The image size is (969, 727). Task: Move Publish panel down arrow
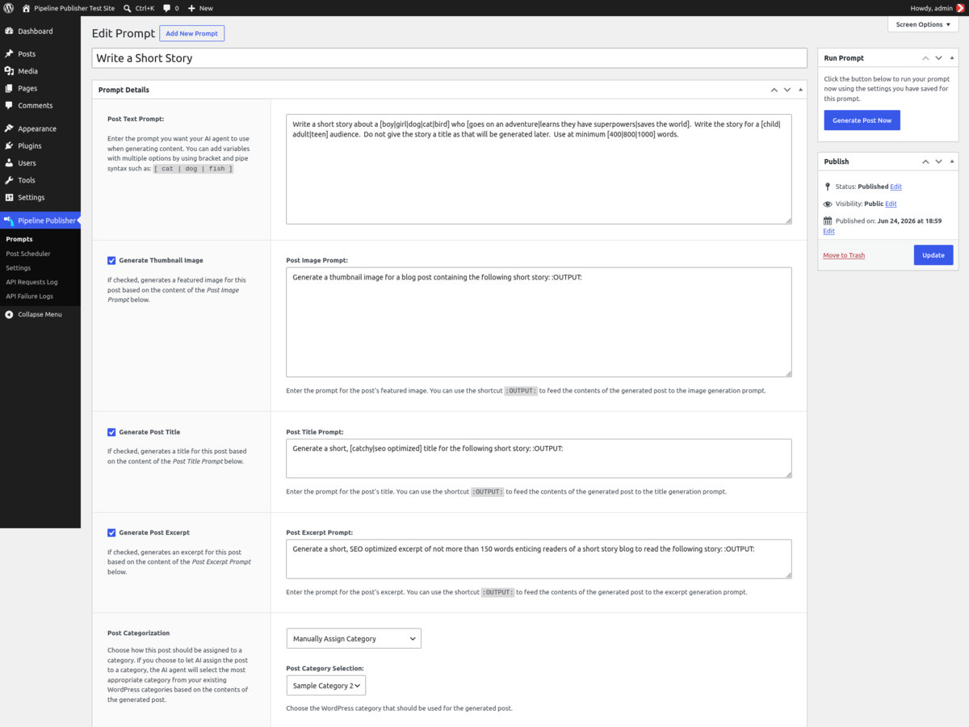(x=938, y=162)
